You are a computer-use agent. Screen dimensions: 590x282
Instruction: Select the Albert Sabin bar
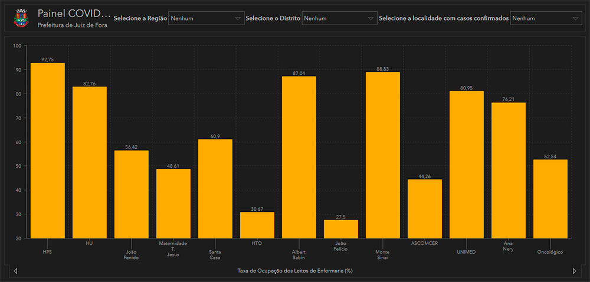click(299, 157)
